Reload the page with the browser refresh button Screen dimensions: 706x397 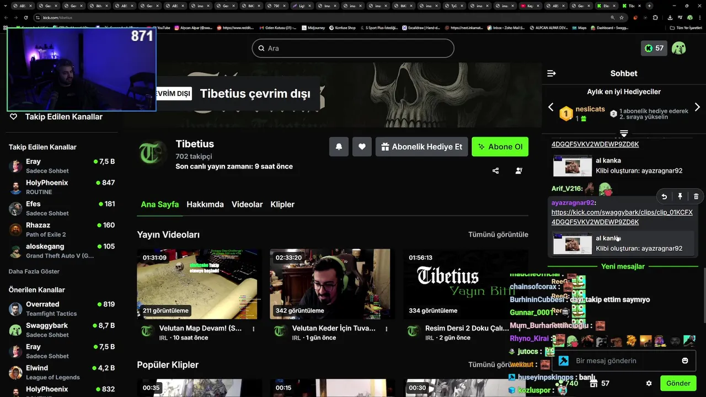click(x=26, y=18)
